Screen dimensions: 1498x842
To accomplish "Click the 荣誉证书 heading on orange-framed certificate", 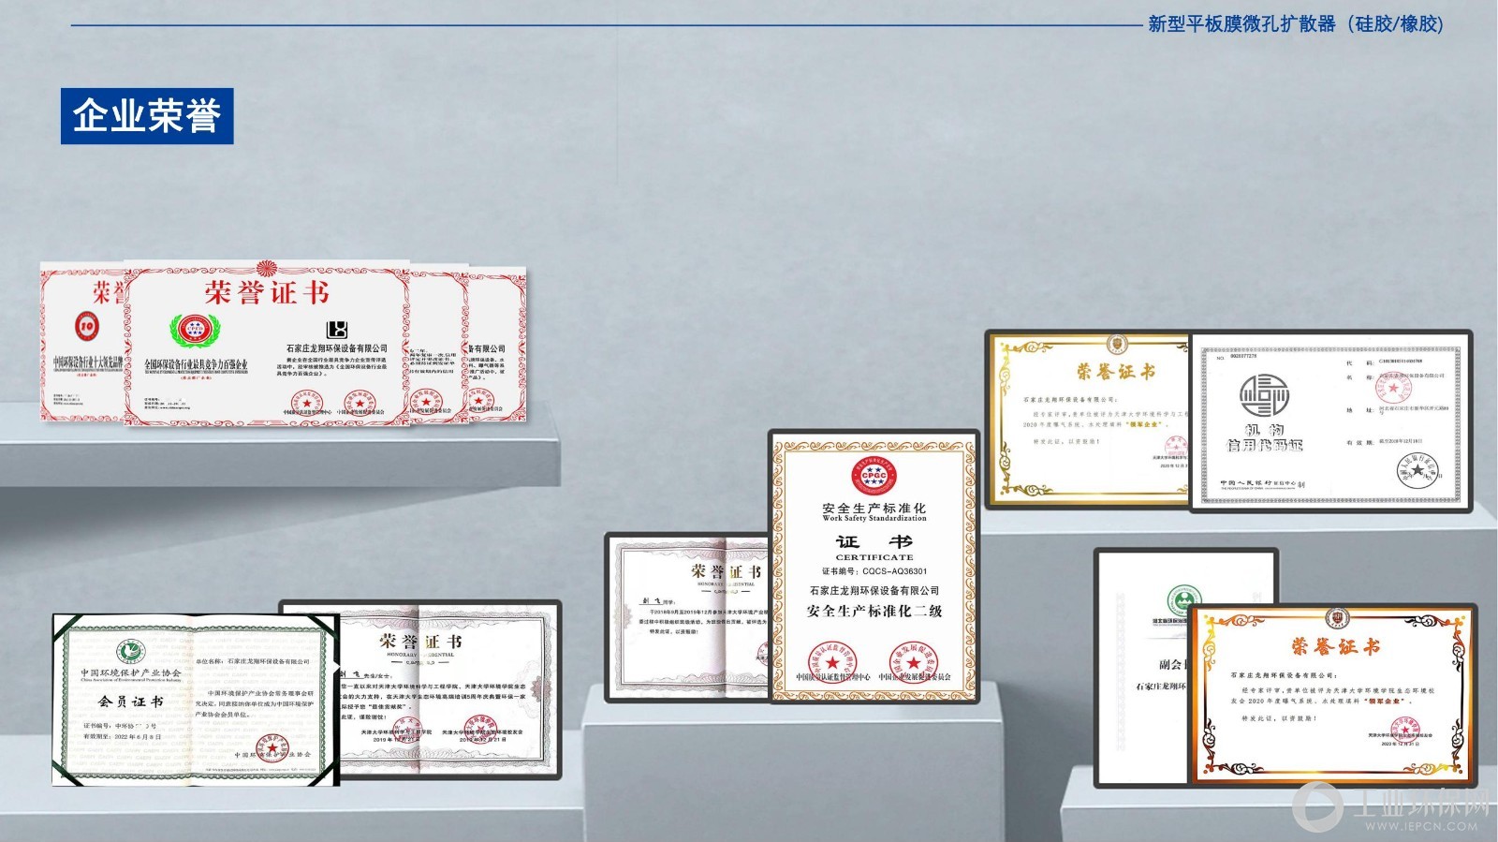I will click(x=1334, y=646).
